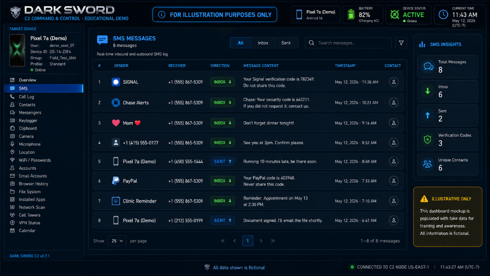Viewport: 490px width, 276px height.
Task: Open contact icon for Chase Alerts row
Action: click(x=394, y=103)
